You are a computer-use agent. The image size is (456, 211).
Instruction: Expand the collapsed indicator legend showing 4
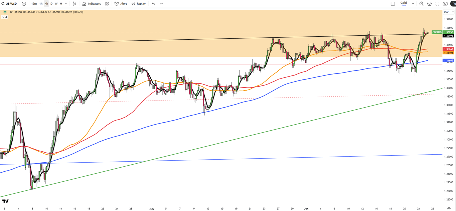(x=5, y=17)
